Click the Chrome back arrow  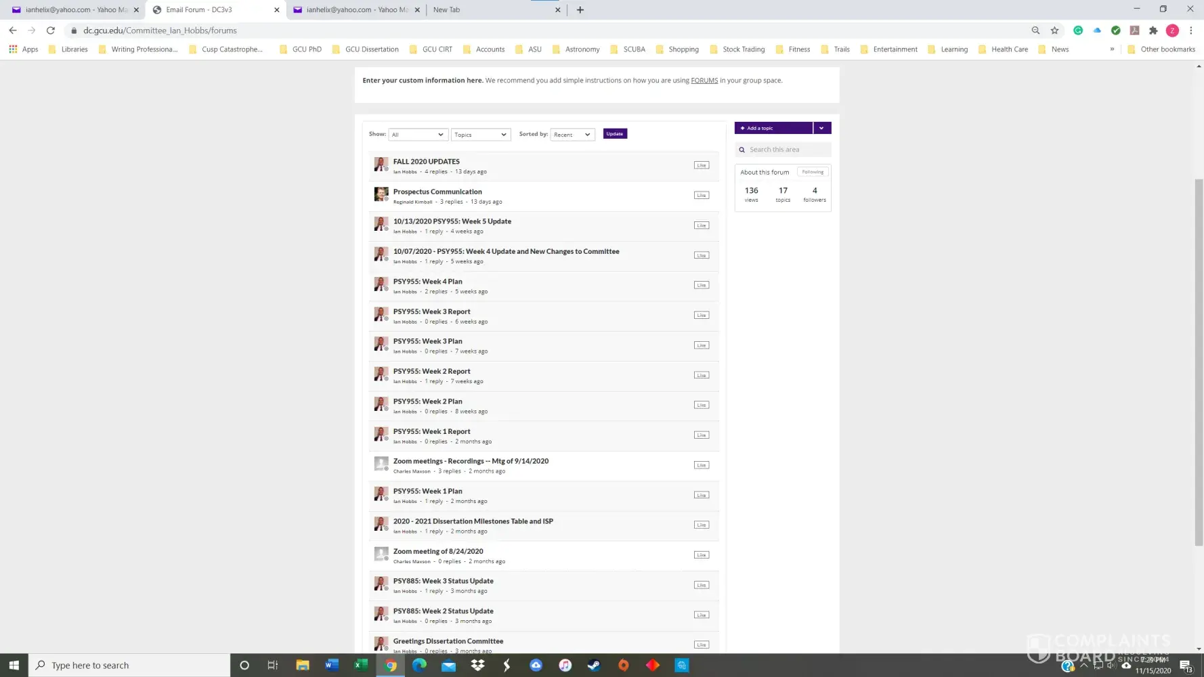pyautogui.click(x=13, y=30)
